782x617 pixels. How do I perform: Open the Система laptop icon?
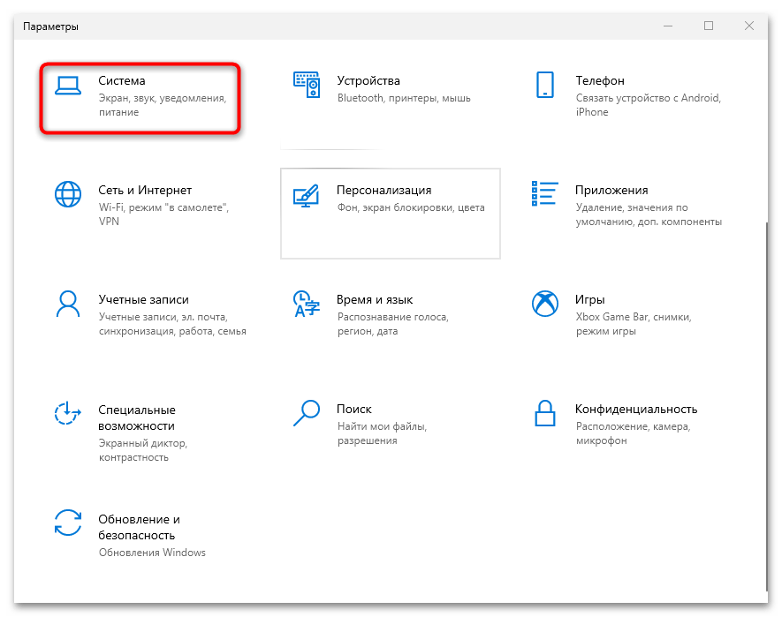pyautogui.click(x=68, y=86)
